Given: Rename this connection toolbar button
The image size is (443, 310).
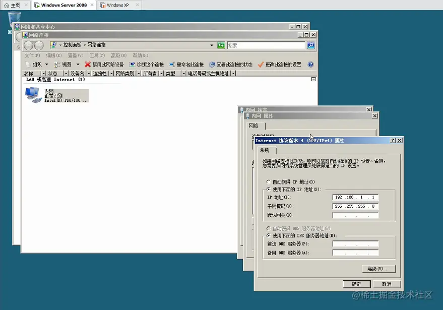Looking at the screenshot, I should pyautogui.click(x=186, y=65).
